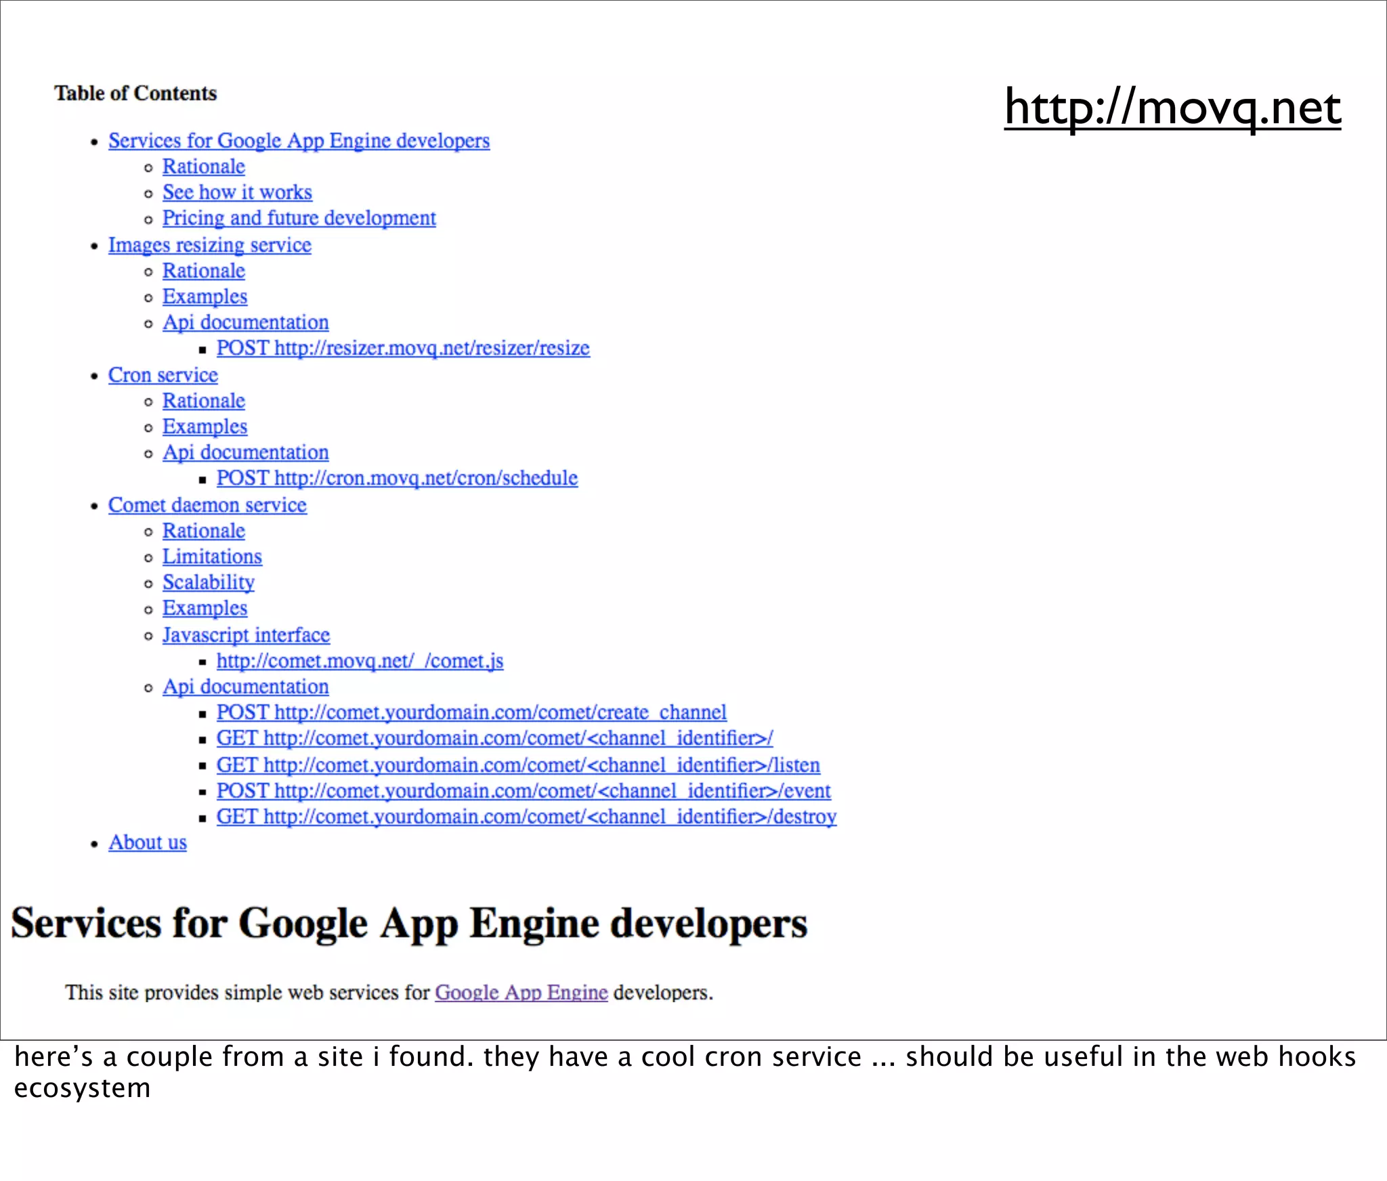Click 'Examples' under Images resizing service
Viewport: 1387px width, 1181px height.
tap(205, 297)
